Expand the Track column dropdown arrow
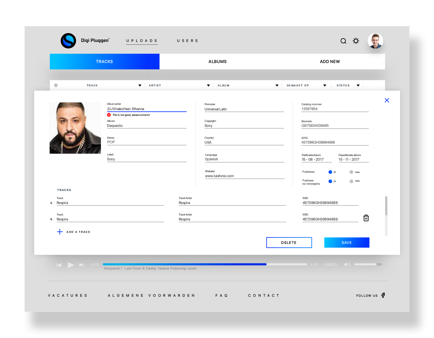 (140, 86)
